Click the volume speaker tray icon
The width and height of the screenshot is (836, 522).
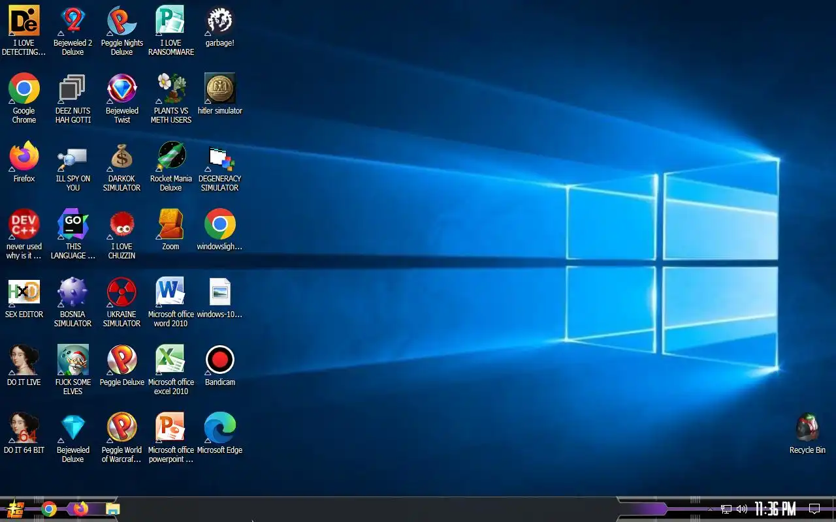(x=742, y=509)
